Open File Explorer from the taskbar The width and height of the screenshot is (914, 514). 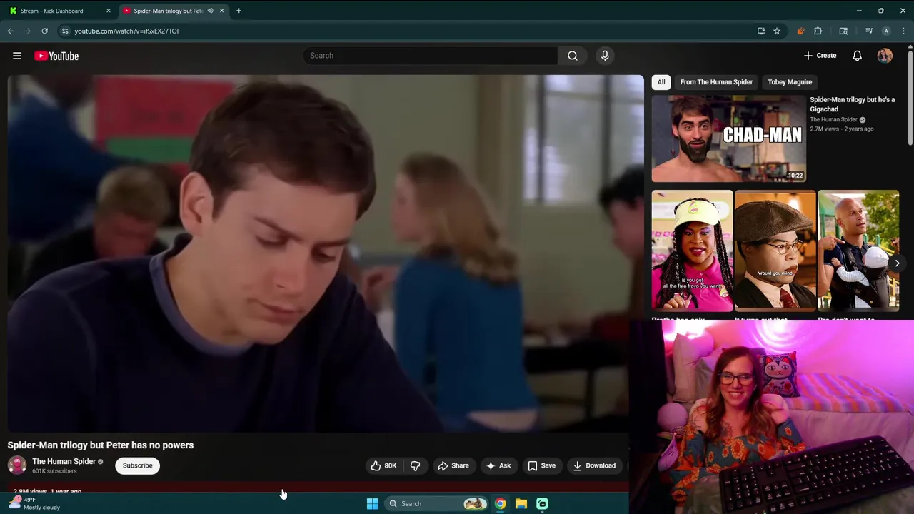point(521,503)
